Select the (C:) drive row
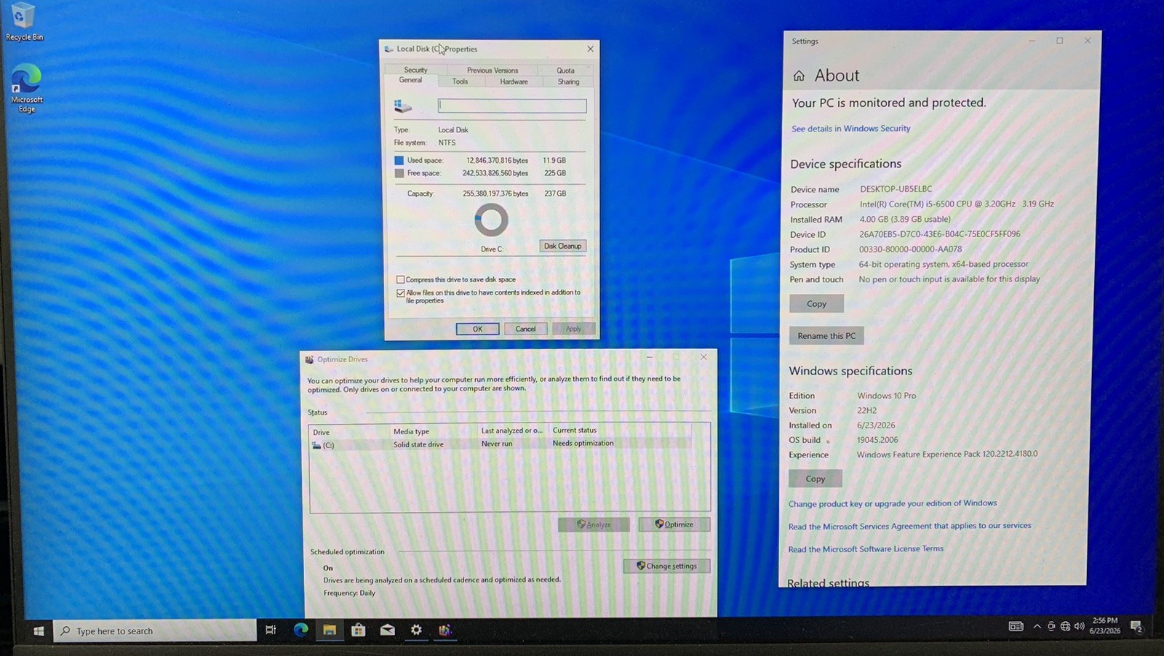This screenshot has height=656, width=1164. point(501,444)
